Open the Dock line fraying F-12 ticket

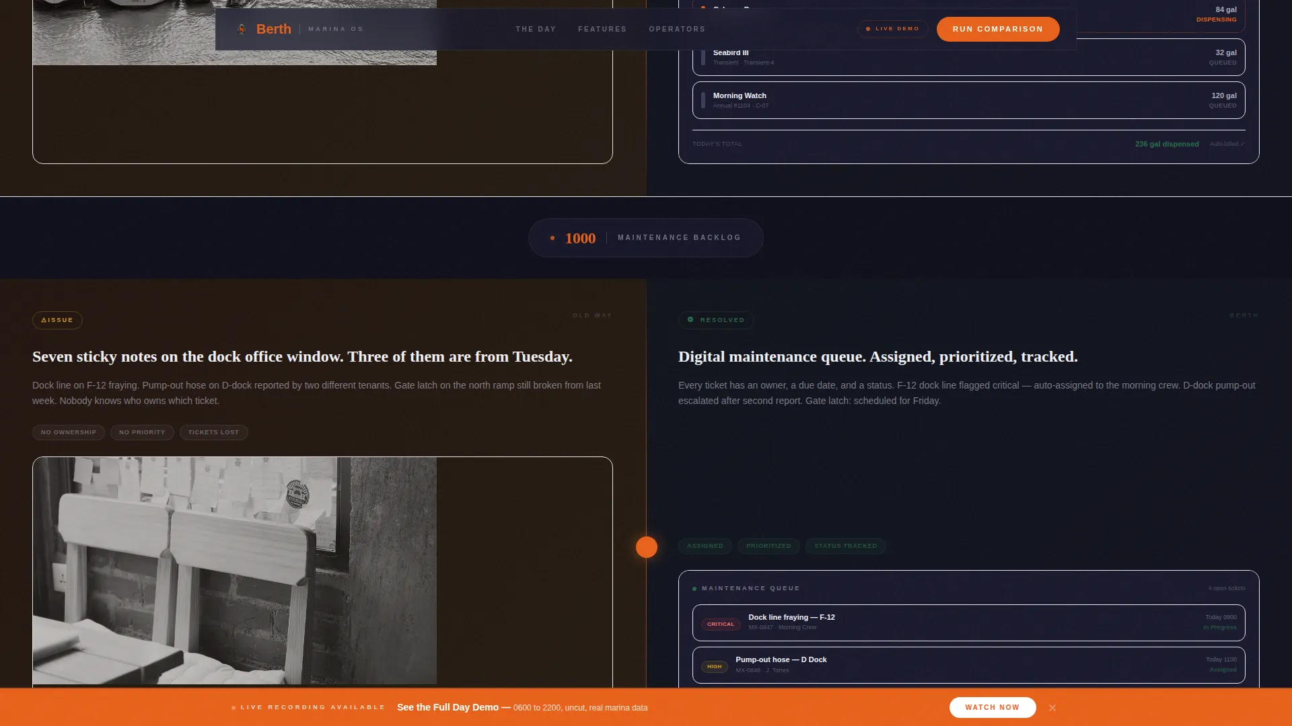pos(968,622)
